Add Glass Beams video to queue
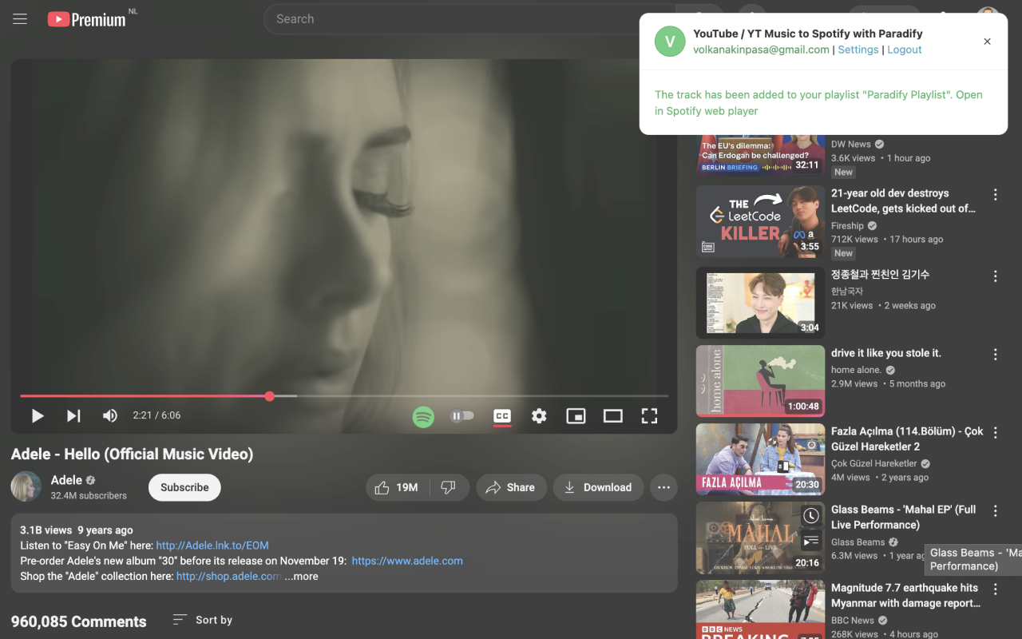The width and height of the screenshot is (1022, 639). (x=810, y=542)
